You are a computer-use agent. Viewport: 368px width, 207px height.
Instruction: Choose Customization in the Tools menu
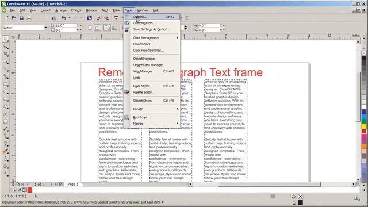[x=152, y=23]
